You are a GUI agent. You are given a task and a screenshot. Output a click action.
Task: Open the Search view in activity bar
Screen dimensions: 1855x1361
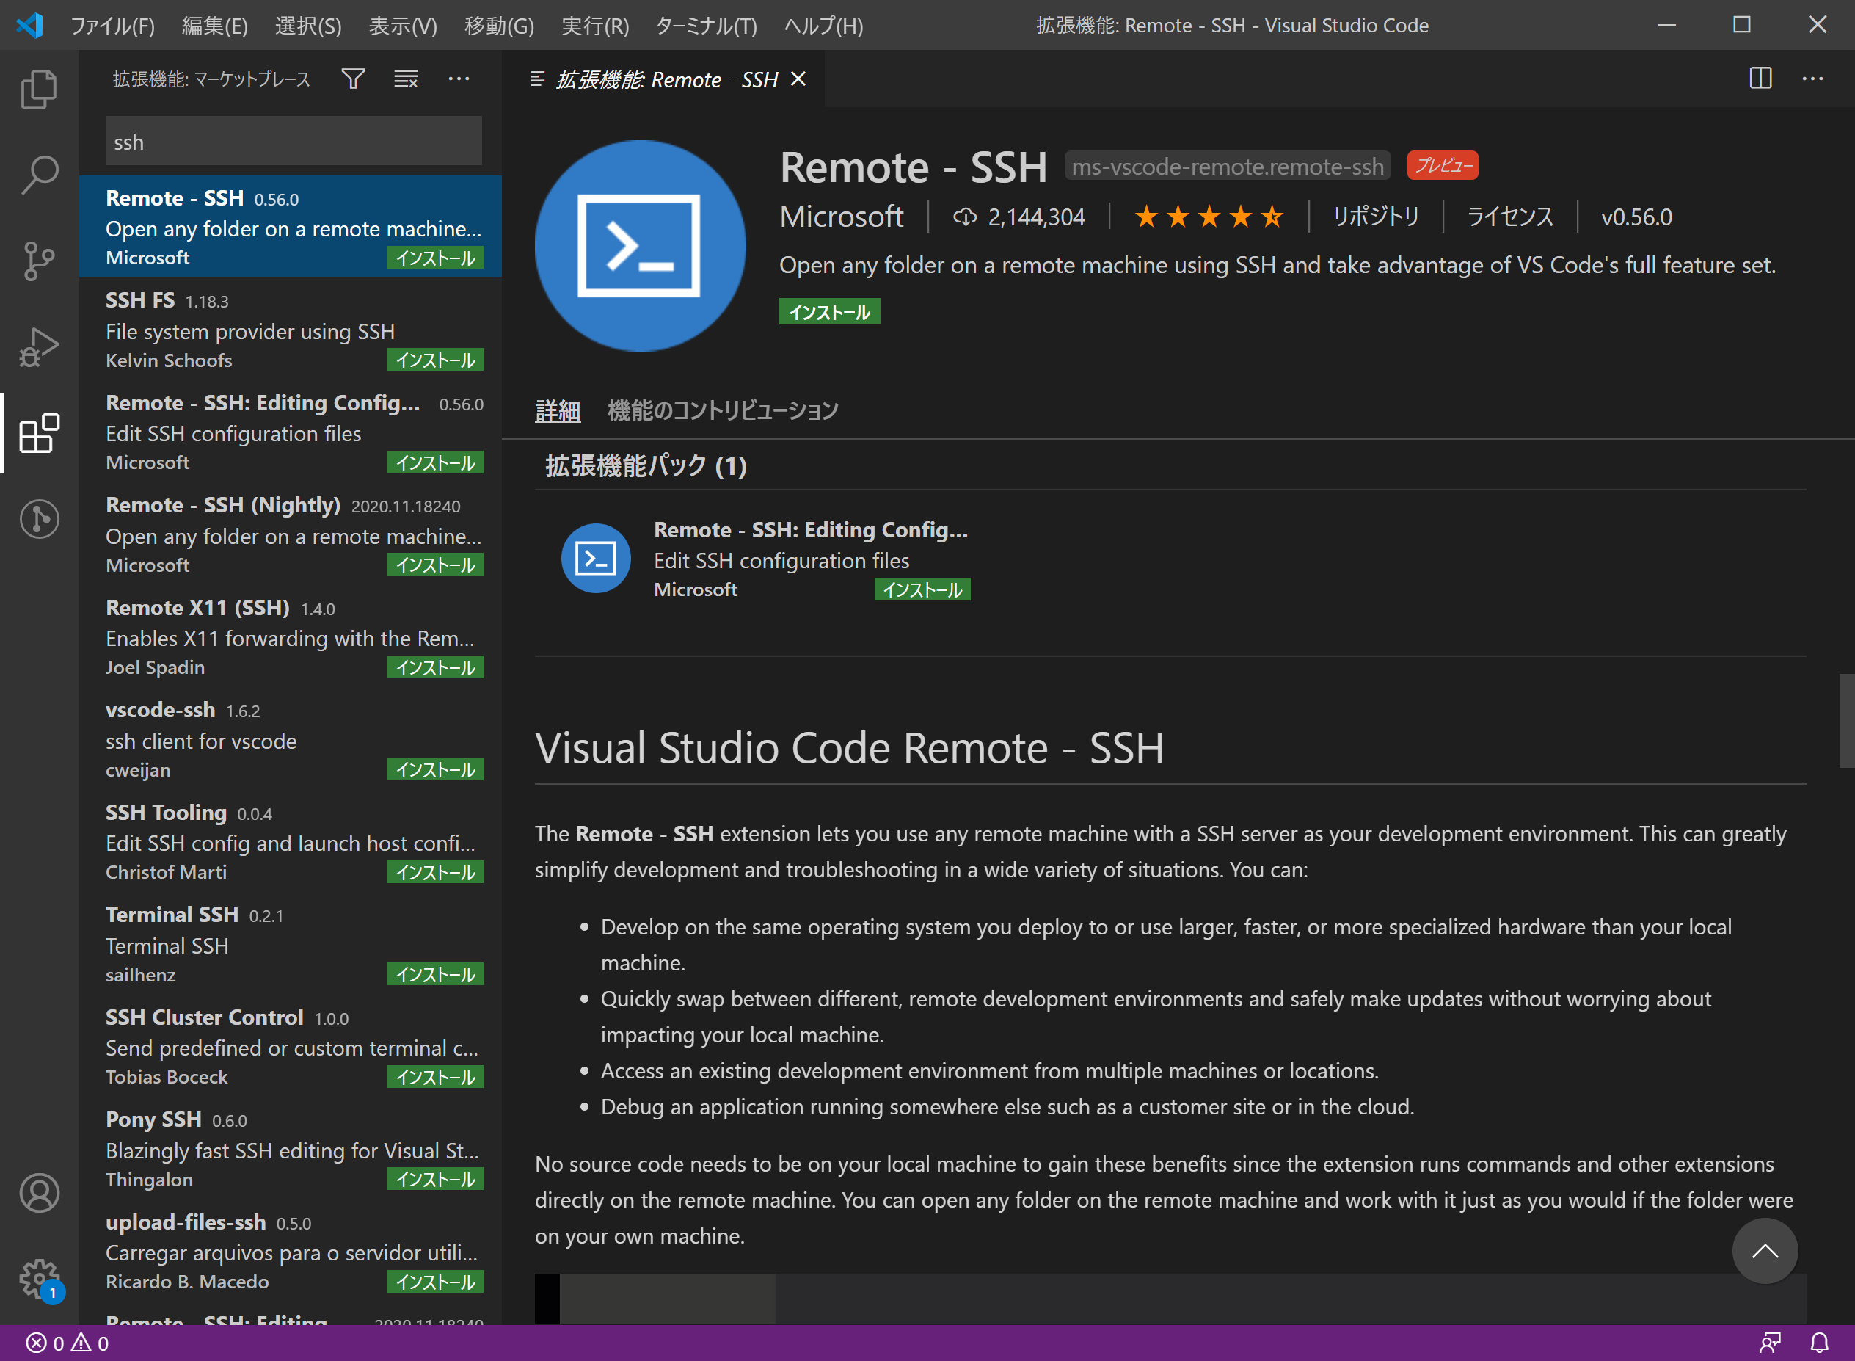(x=39, y=175)
